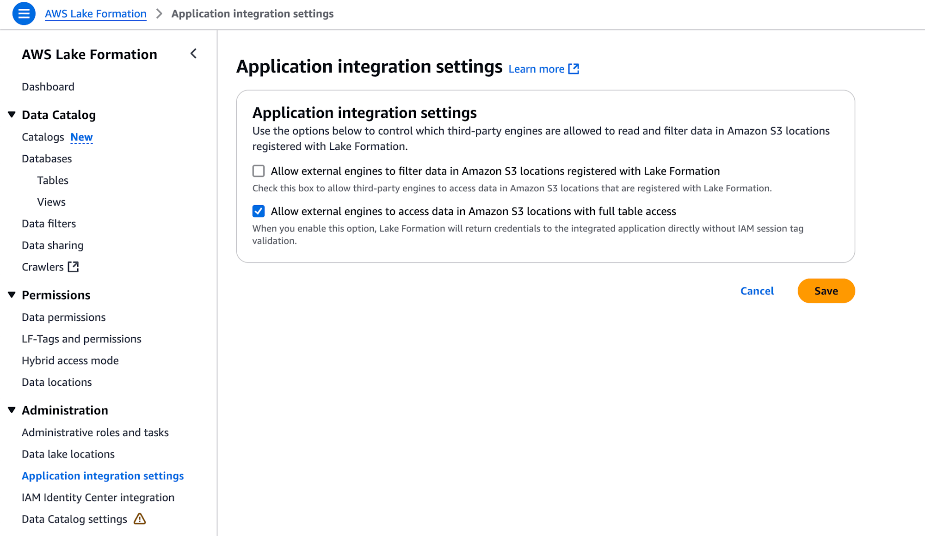925x536 pixels.
Task: Click the Dashboard sidebar item
Action: [47, 86]
